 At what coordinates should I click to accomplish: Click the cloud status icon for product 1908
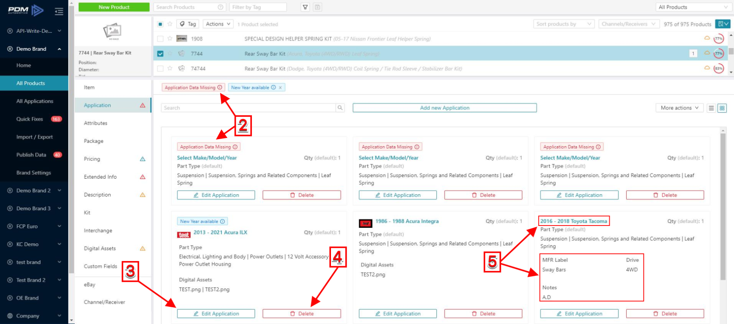point(707,38)
